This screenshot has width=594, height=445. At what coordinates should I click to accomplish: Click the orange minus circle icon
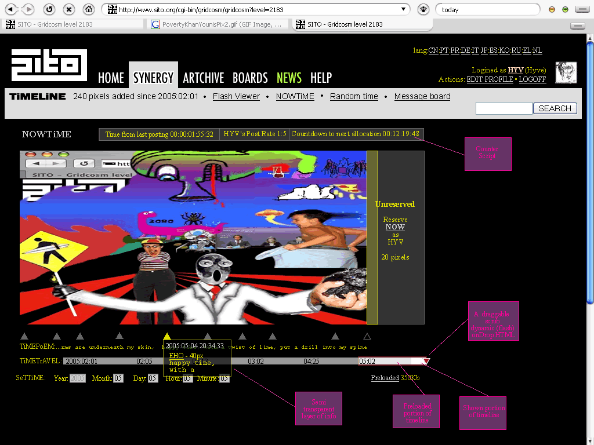(552, 9)
